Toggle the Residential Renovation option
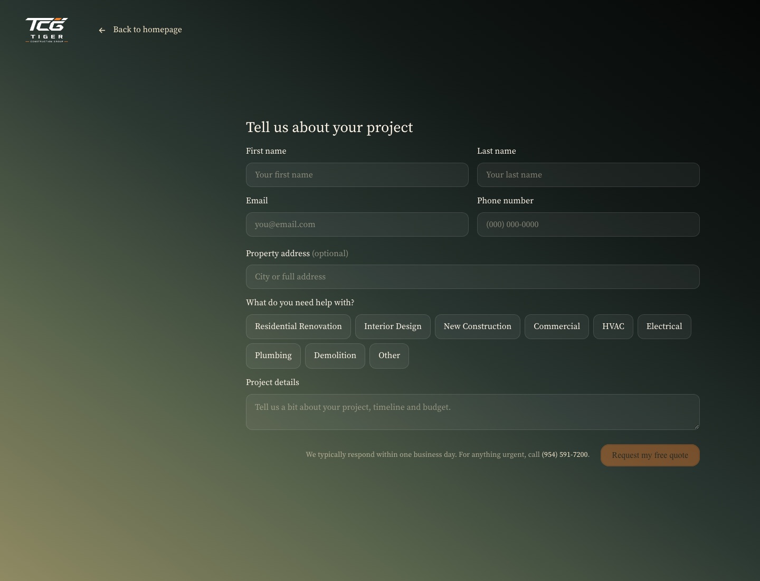The height and width of the screenshot is (581, 760). click(x=298, y=326)
